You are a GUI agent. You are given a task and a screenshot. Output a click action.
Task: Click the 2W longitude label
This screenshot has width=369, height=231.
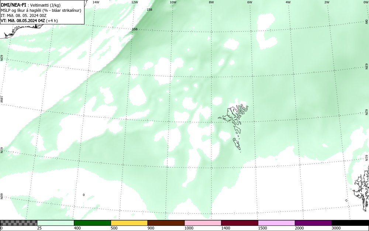click(327, 2)
